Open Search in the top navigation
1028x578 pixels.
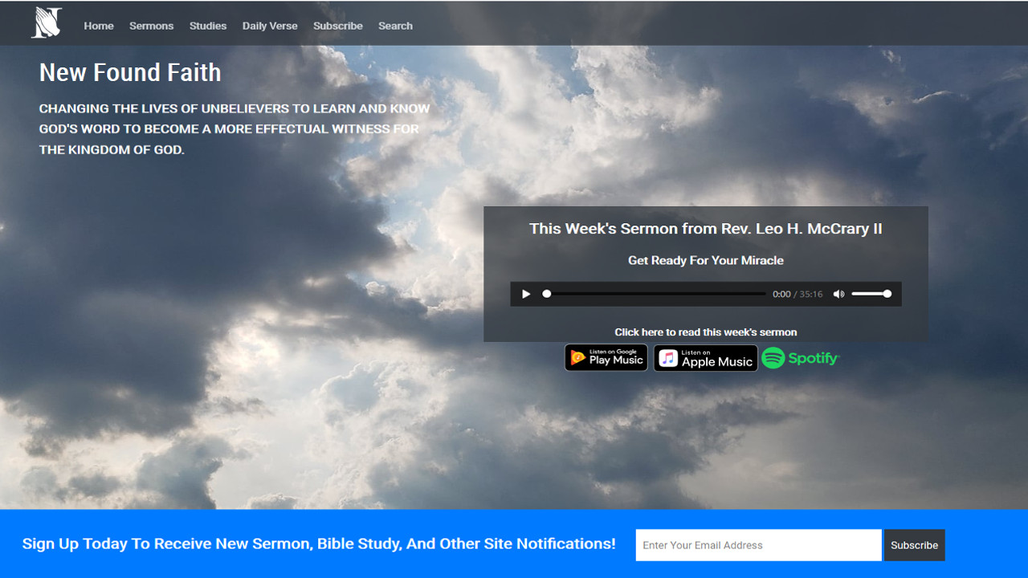395,26
